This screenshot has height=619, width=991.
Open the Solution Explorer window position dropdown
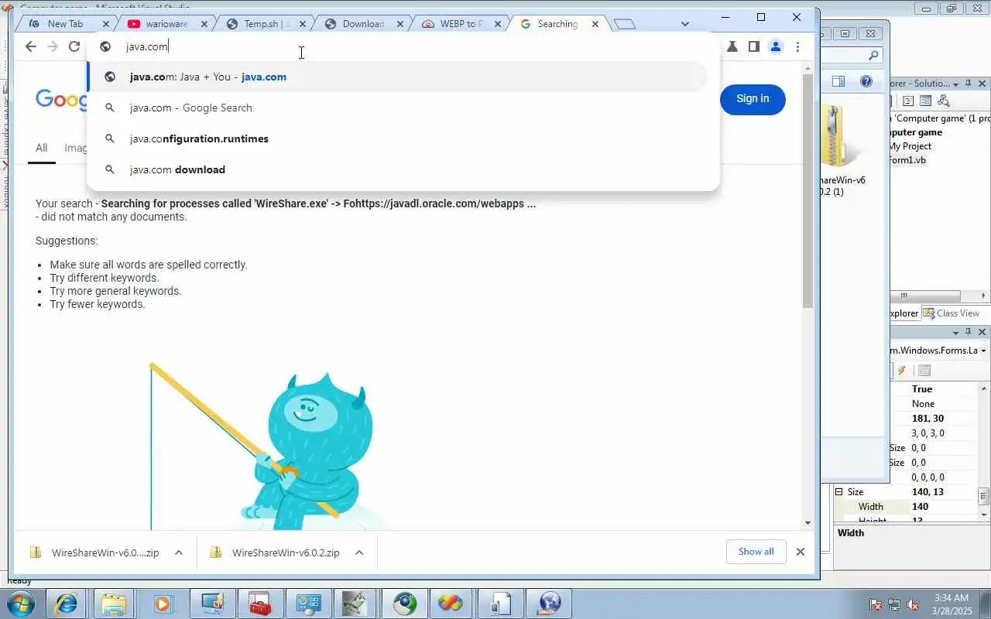tap(955, 84)
